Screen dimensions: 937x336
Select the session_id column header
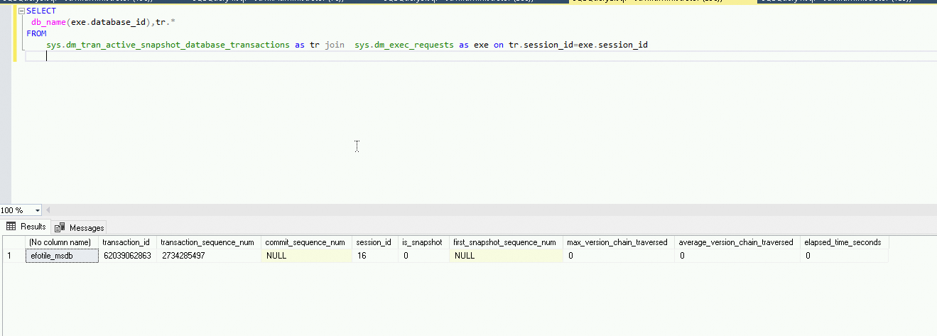coord(374,242)
